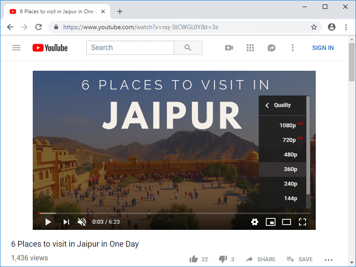This screenshot has height=267, width=356.
Task: Open the YouTube hamburger guide menu
Action: tap(16, 48)
